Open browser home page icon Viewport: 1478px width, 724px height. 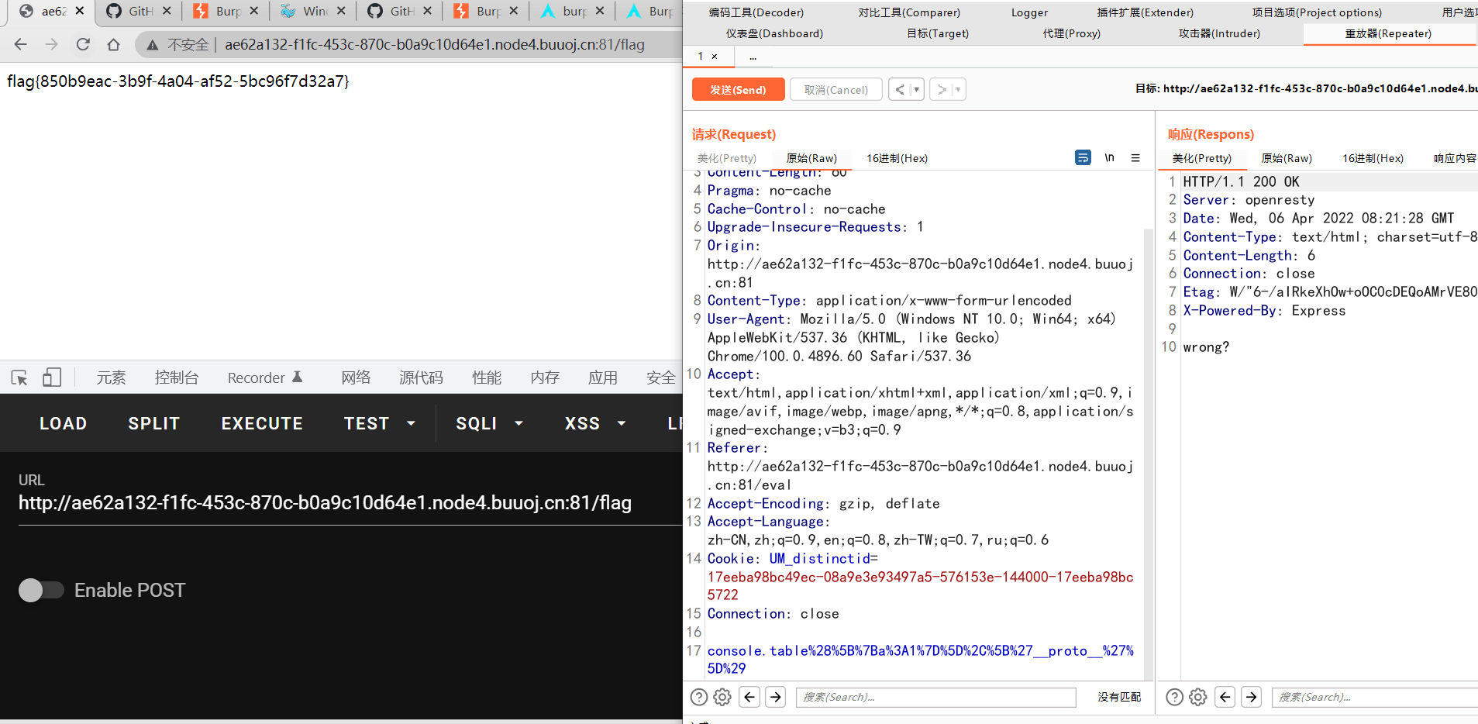click(113, 44)
